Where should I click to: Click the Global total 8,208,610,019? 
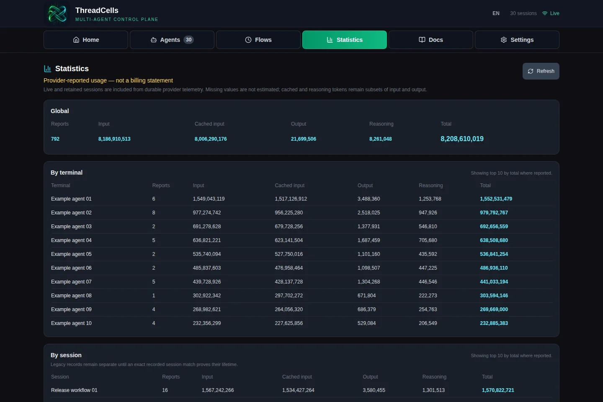(x=462, y=139)
